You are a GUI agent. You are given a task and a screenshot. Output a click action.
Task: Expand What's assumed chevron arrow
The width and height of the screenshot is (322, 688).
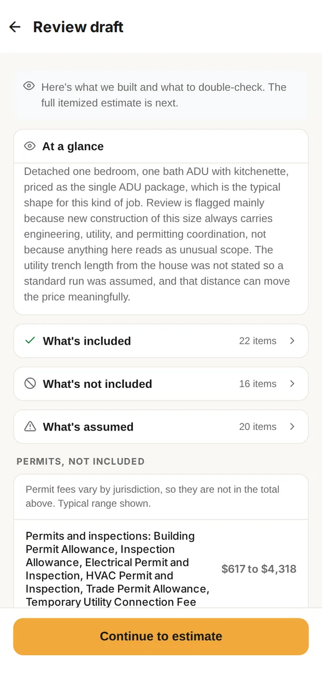[292, 426]
